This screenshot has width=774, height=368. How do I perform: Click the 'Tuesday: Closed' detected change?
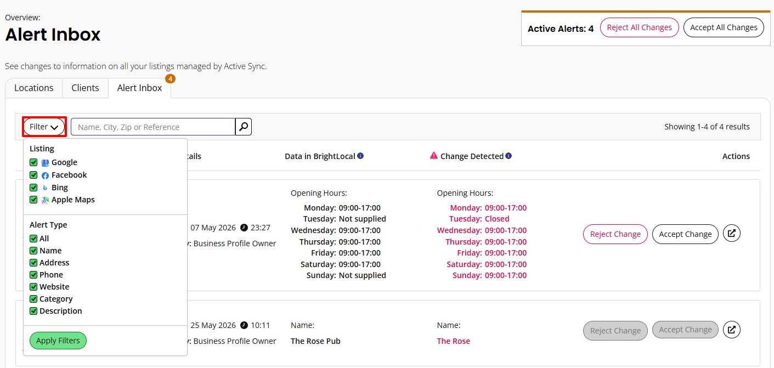click(480, 219)
